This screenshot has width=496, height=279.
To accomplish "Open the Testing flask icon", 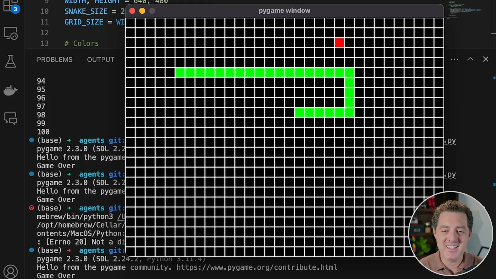I will click(x=11, y=61).
